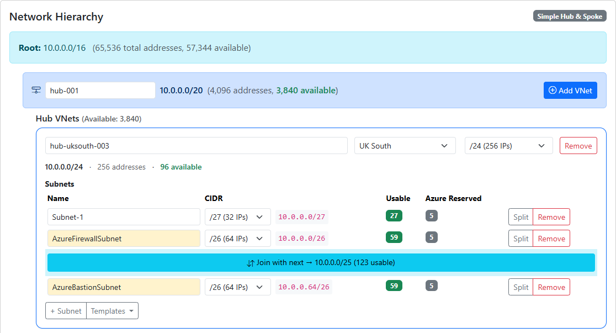Edit the Subnet-1 name field

(124, 216)
